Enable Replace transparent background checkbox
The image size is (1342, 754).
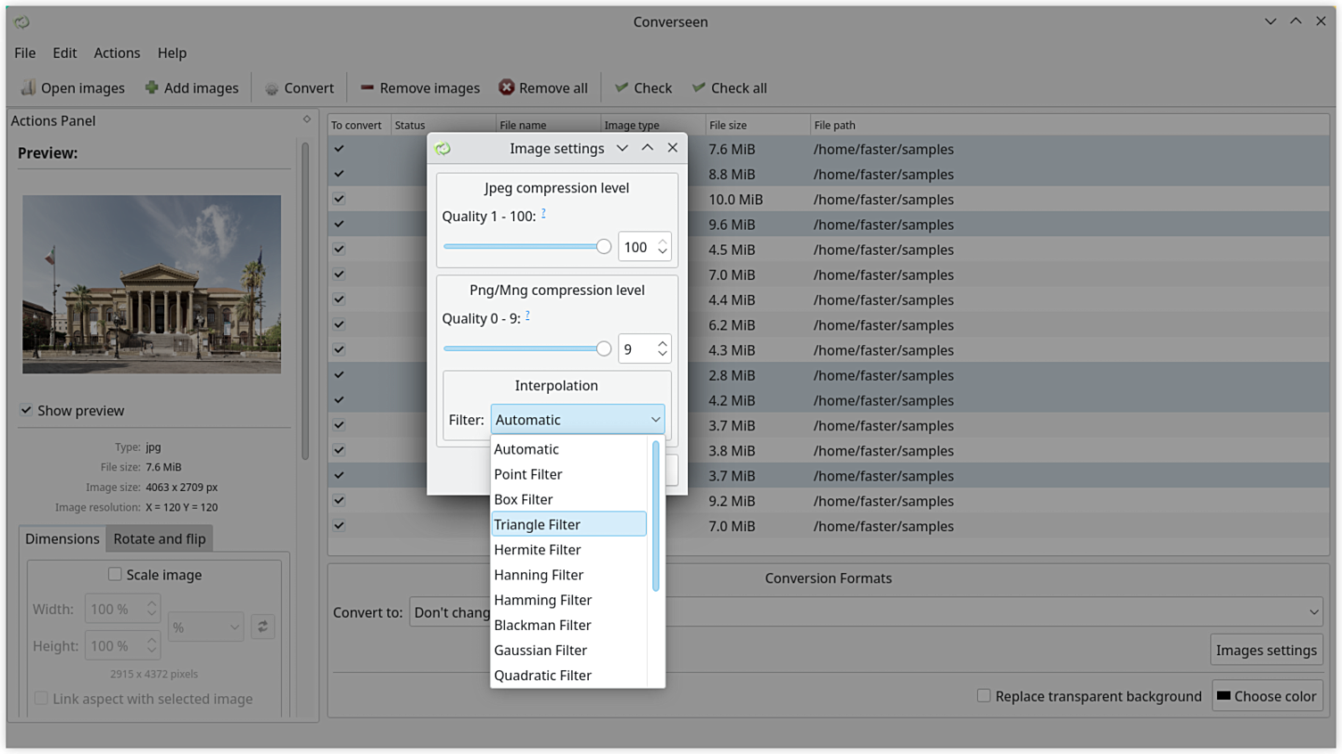[x=983, y=696]
